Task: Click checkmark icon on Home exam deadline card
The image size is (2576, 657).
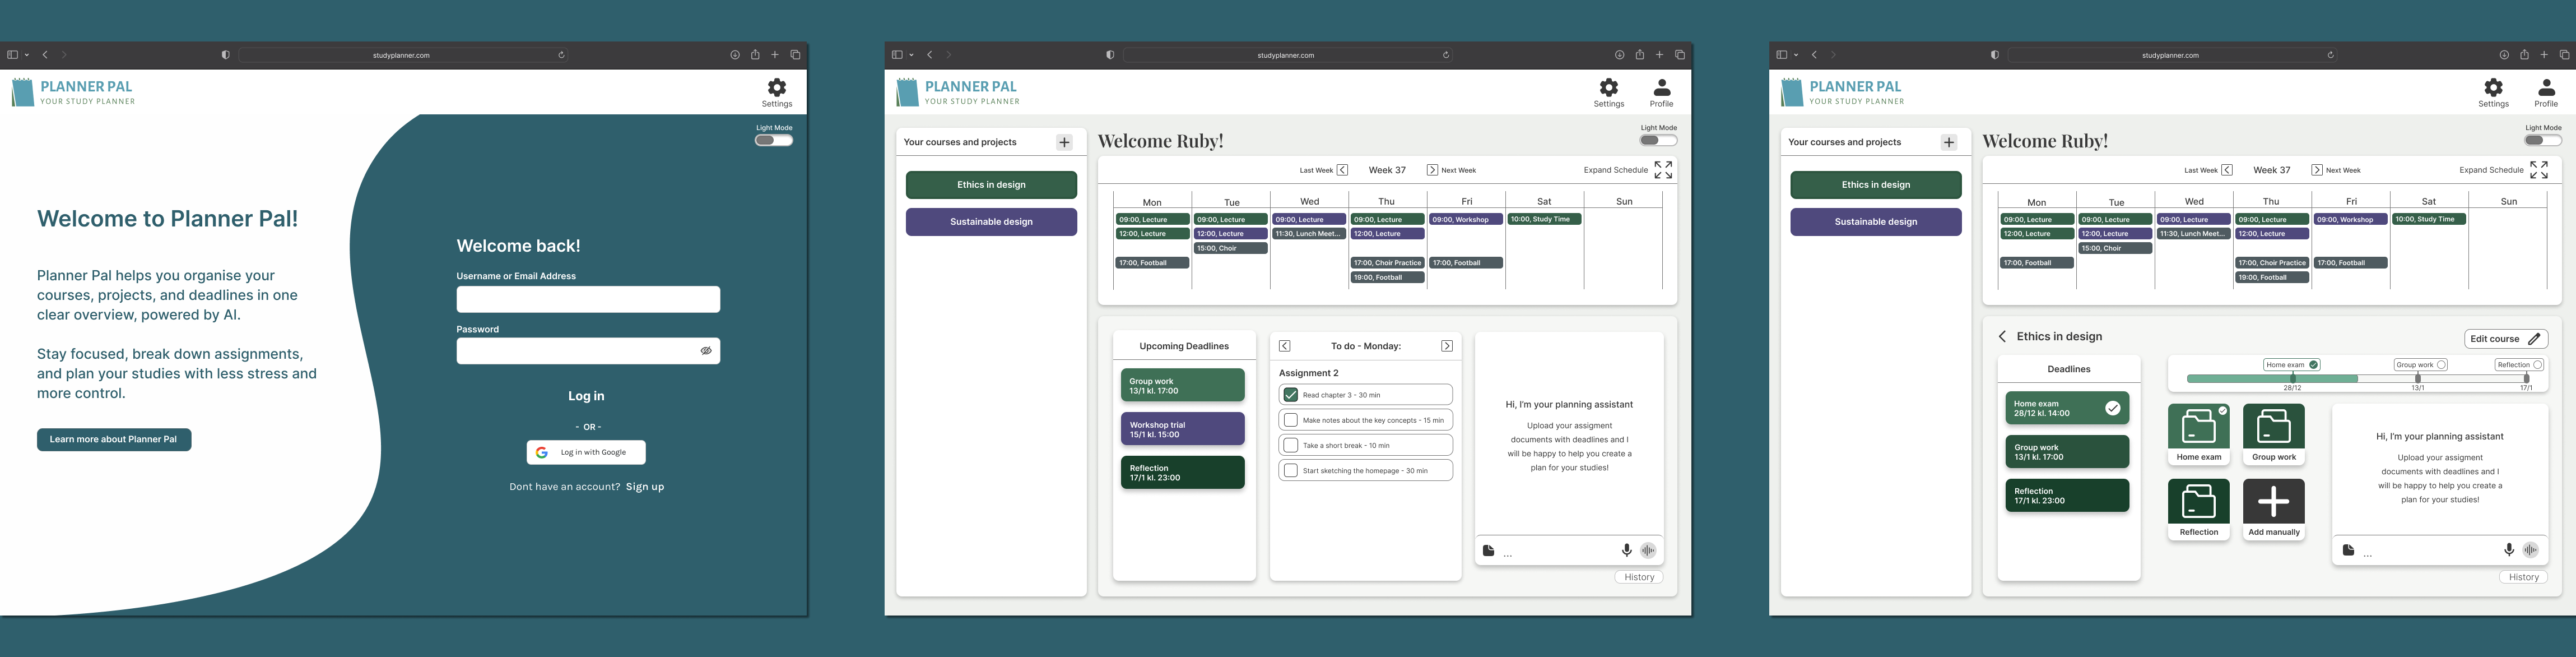Action: [x=2112, y=408]
